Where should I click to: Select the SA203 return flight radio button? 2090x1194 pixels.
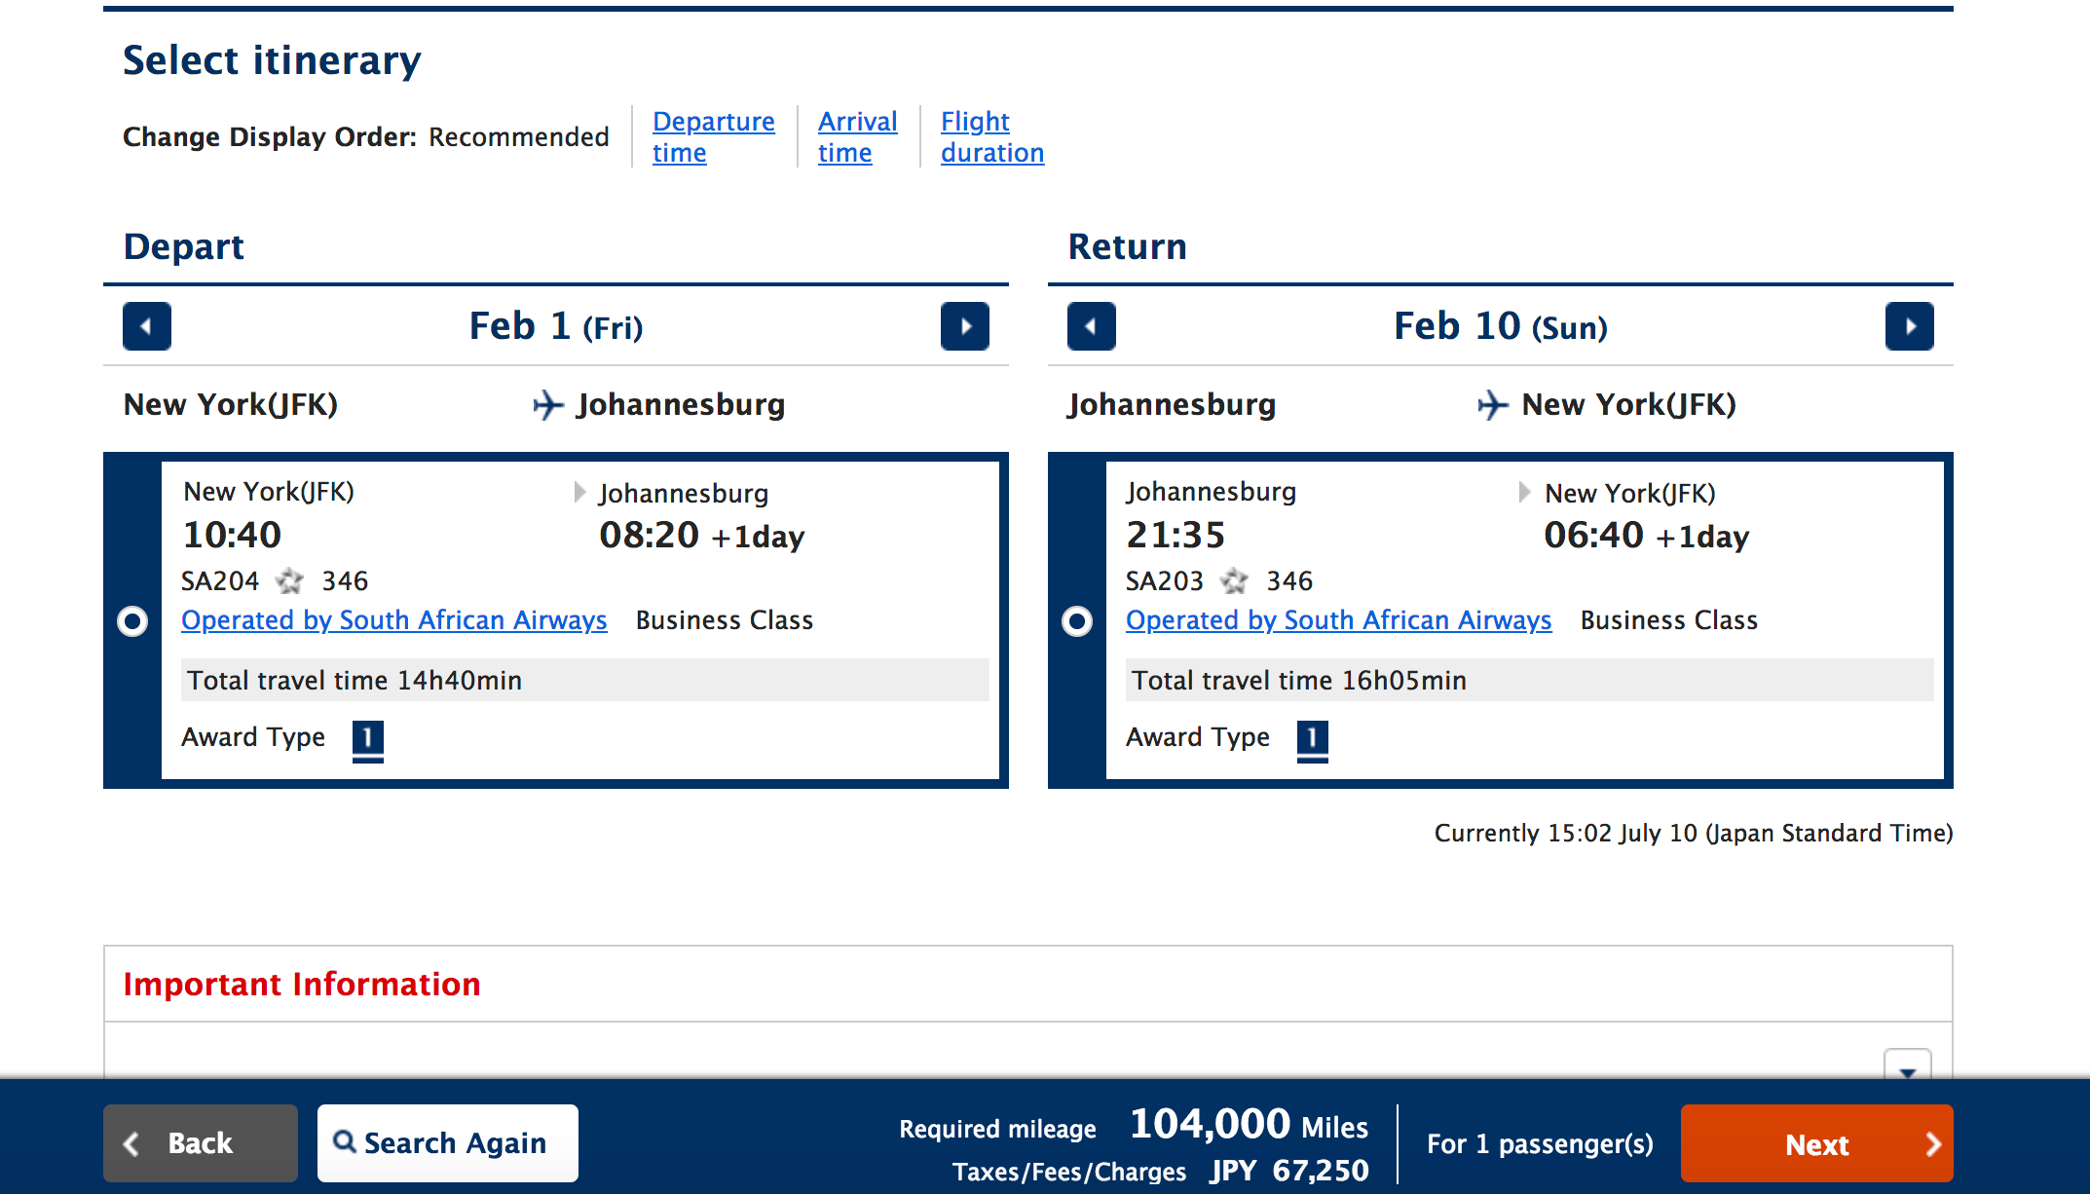coord(1077,621)
